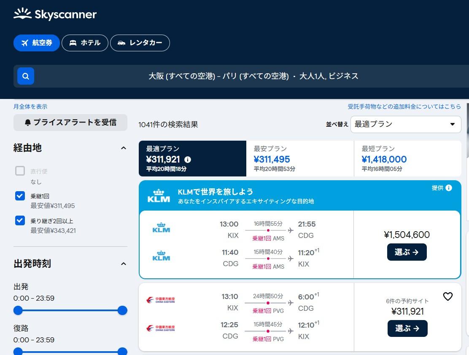469x355 pixels.
Task: Uncheck the 乗り継ぎ2回以上 checkbox
Action: click(20, 221)
